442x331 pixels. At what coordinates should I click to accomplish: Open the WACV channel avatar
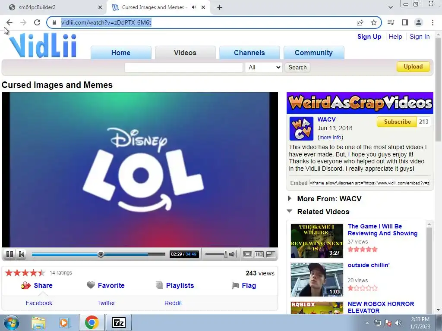point(301,128)
